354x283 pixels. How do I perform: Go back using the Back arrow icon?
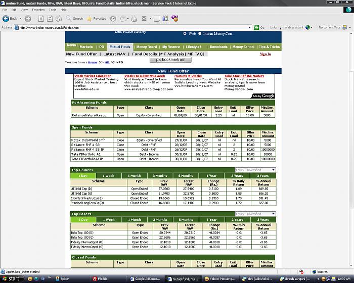[6, 19]
